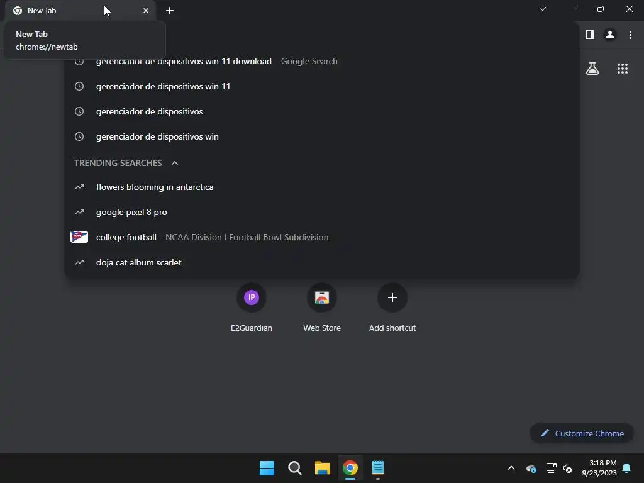Open File Explorer from the taskbar
This screenshot has width=644, height=483.
pyautogui.click(x=323, y=468)
